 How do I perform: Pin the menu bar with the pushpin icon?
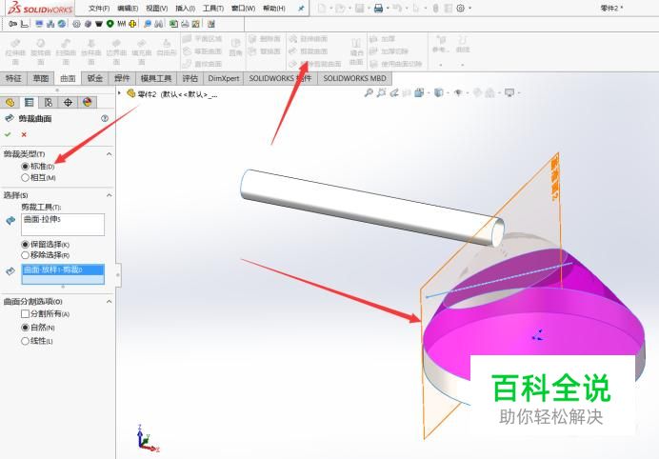[x=301, y=8]
